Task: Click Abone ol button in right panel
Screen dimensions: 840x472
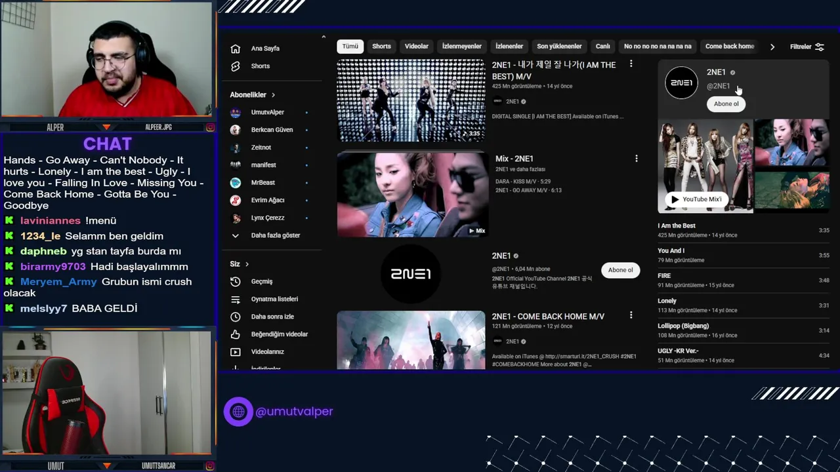Action: 726,104
